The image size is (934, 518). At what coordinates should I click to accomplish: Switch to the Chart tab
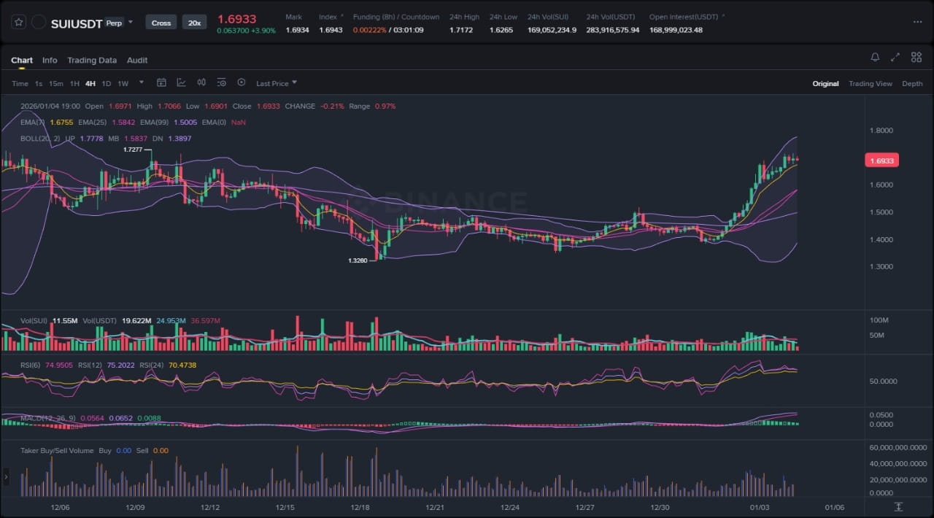click(22, 61)
